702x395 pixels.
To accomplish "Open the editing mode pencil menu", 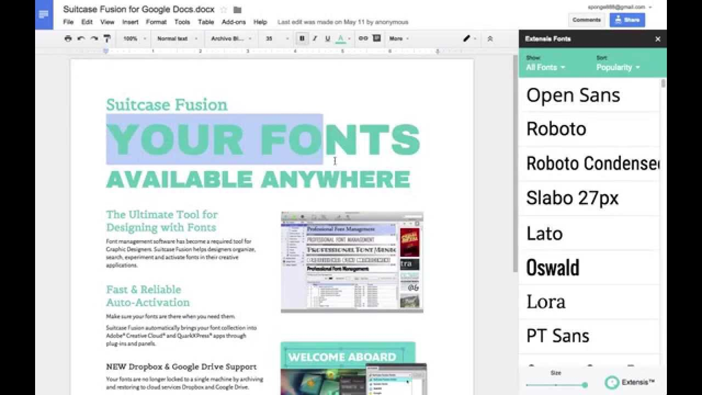I will coord(469,38).
